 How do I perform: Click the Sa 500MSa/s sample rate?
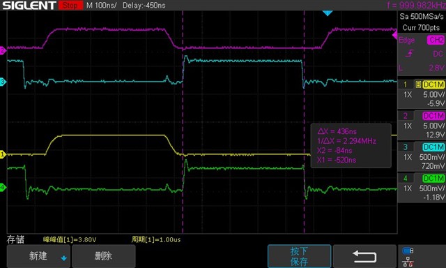422,17
